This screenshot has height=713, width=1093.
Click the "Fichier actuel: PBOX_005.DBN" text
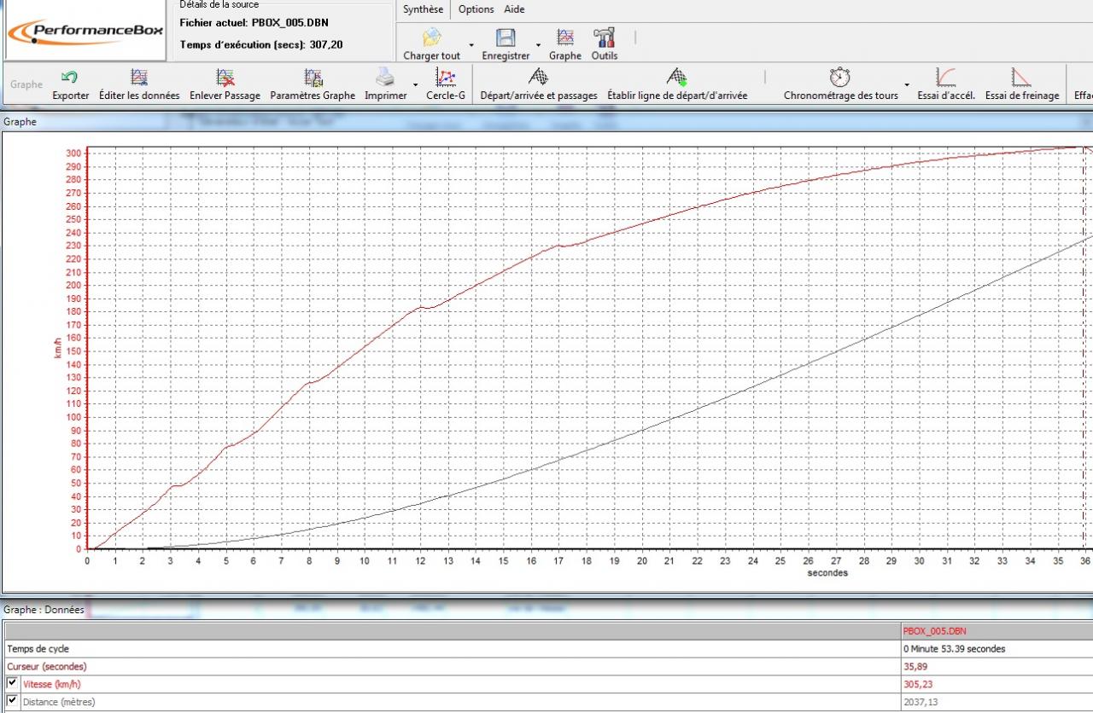click(254, 23)
